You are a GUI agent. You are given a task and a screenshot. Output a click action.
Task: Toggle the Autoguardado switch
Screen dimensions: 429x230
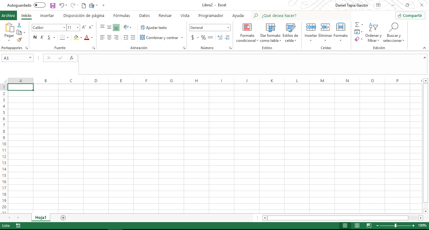[x=40, y=5]
